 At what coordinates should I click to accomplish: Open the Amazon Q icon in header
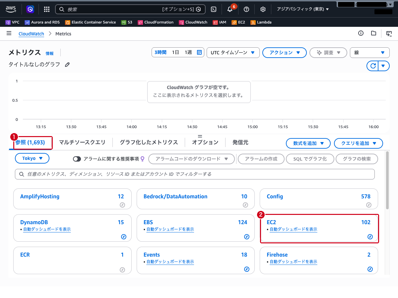tap(31, 9)
